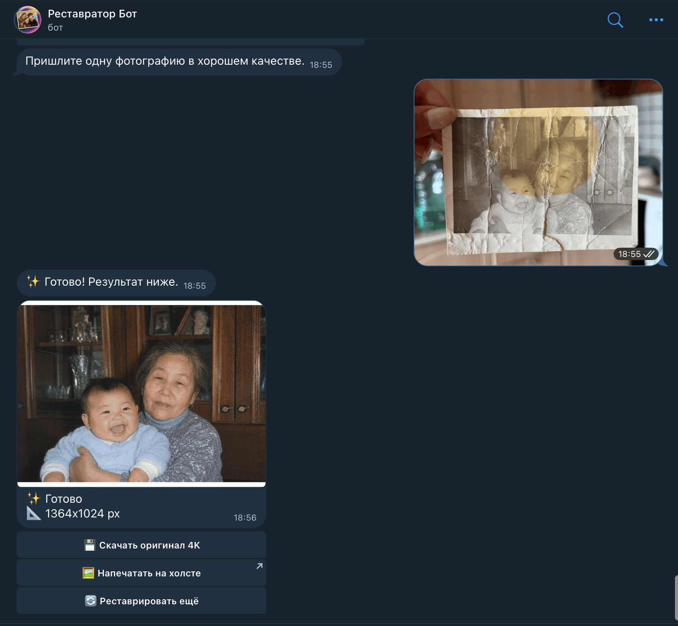
Task: Click the Напечатать на холсте button
Action: (x=141, y=573)
